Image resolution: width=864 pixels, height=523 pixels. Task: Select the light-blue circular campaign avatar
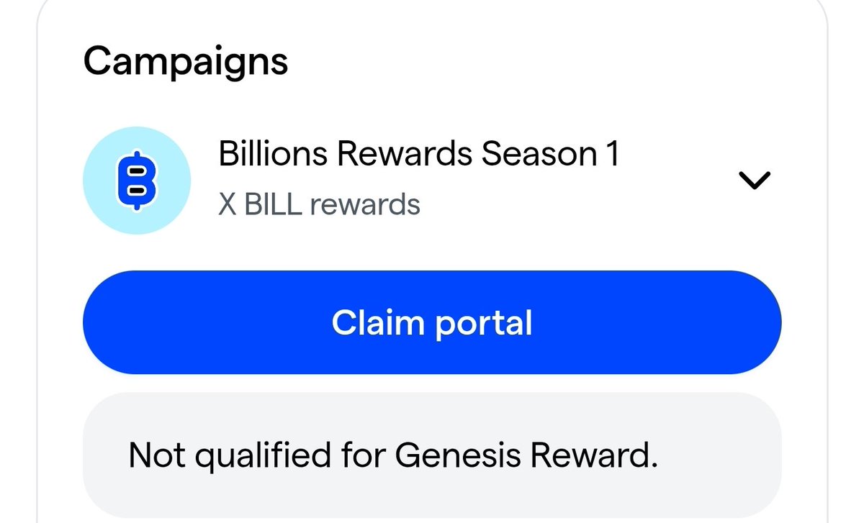click(137, 181)
